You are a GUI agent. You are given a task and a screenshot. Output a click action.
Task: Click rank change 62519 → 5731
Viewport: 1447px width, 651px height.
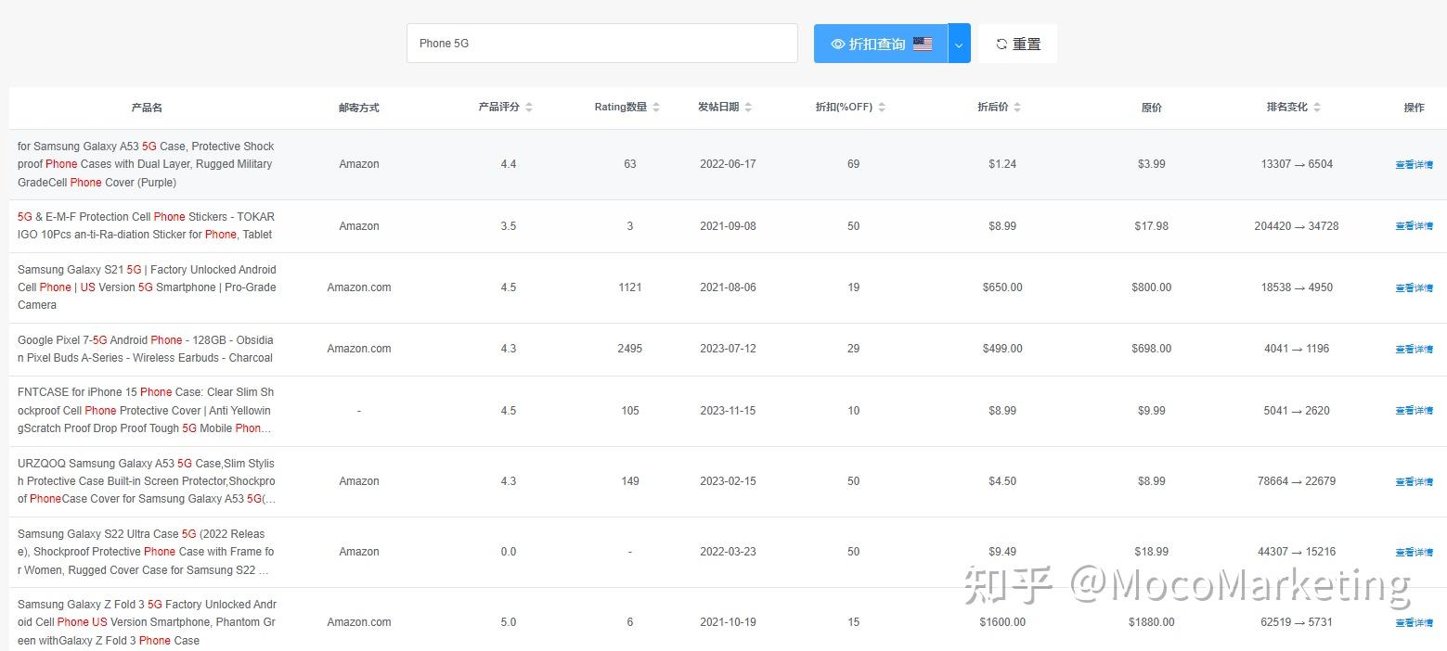(x=1297, y=622)
